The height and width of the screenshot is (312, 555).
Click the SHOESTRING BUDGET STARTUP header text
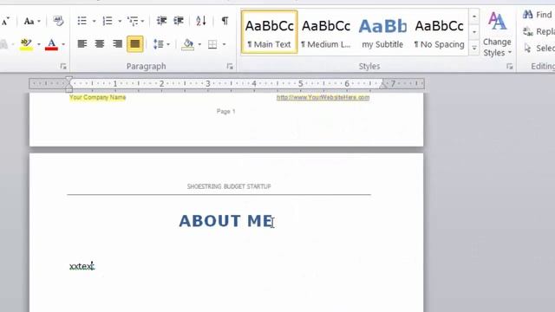[229, 186]
